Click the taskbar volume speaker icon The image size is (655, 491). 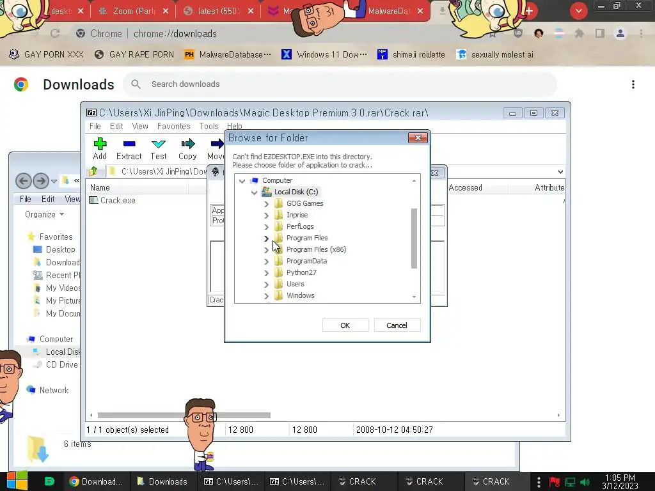(x=586, y=482)
